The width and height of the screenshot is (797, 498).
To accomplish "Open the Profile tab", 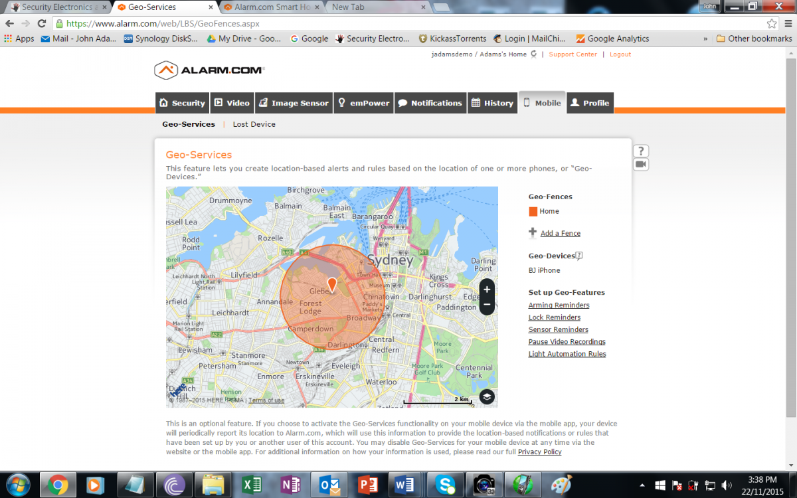I will [x=590, y=103].
